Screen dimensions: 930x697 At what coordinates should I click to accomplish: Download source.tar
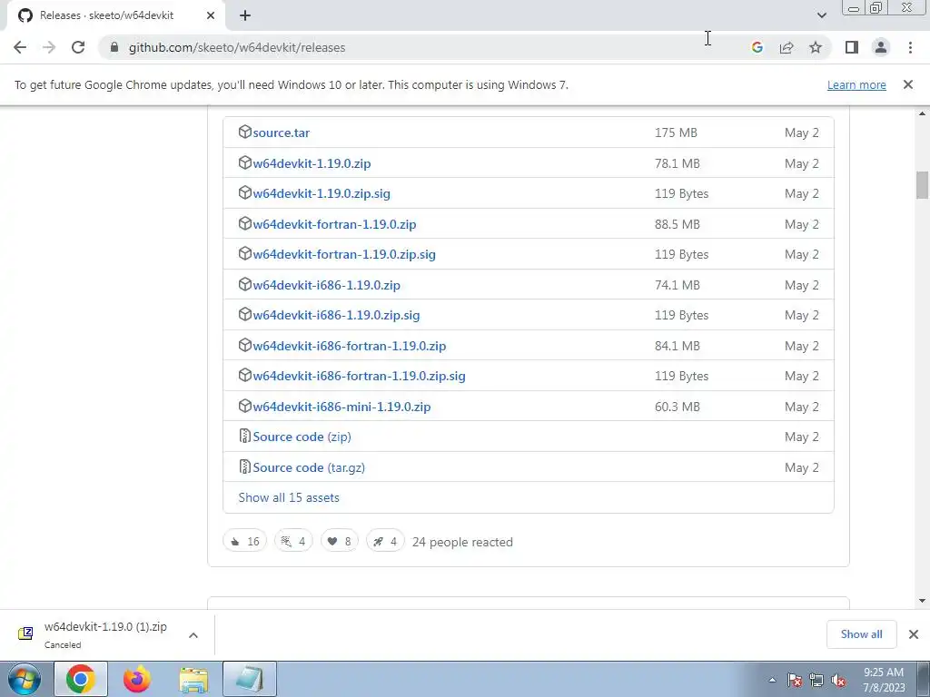pyautogui.click(x=282, y=133)
